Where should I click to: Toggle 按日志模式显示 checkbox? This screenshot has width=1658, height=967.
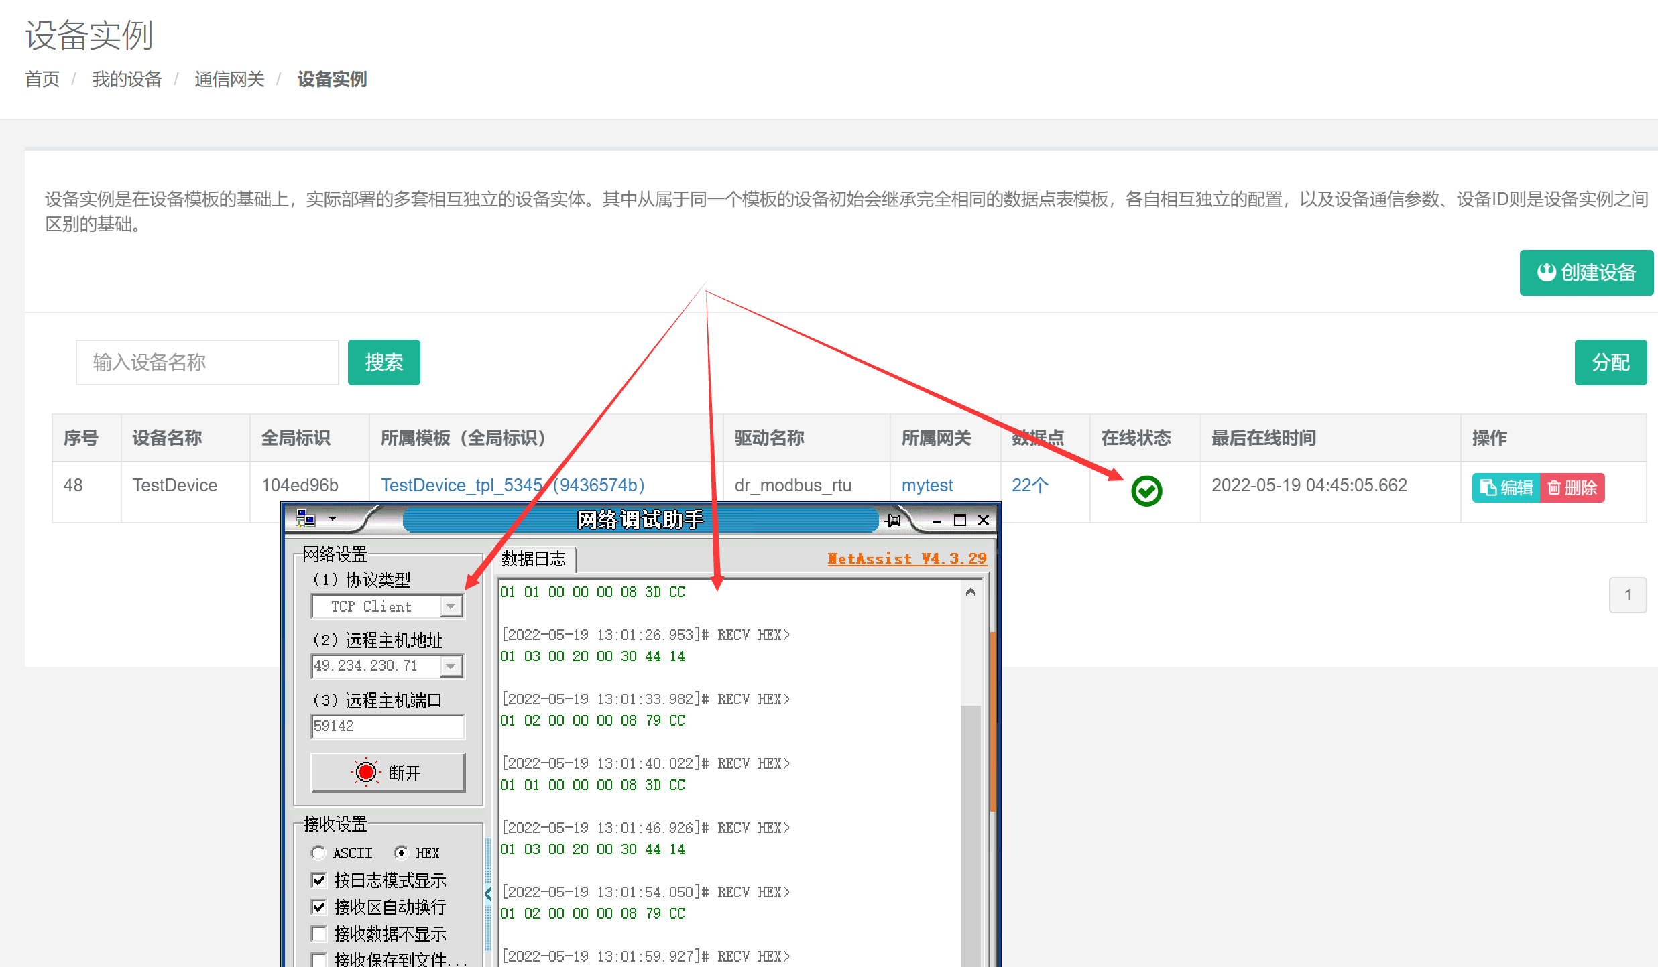pos(319,880)
